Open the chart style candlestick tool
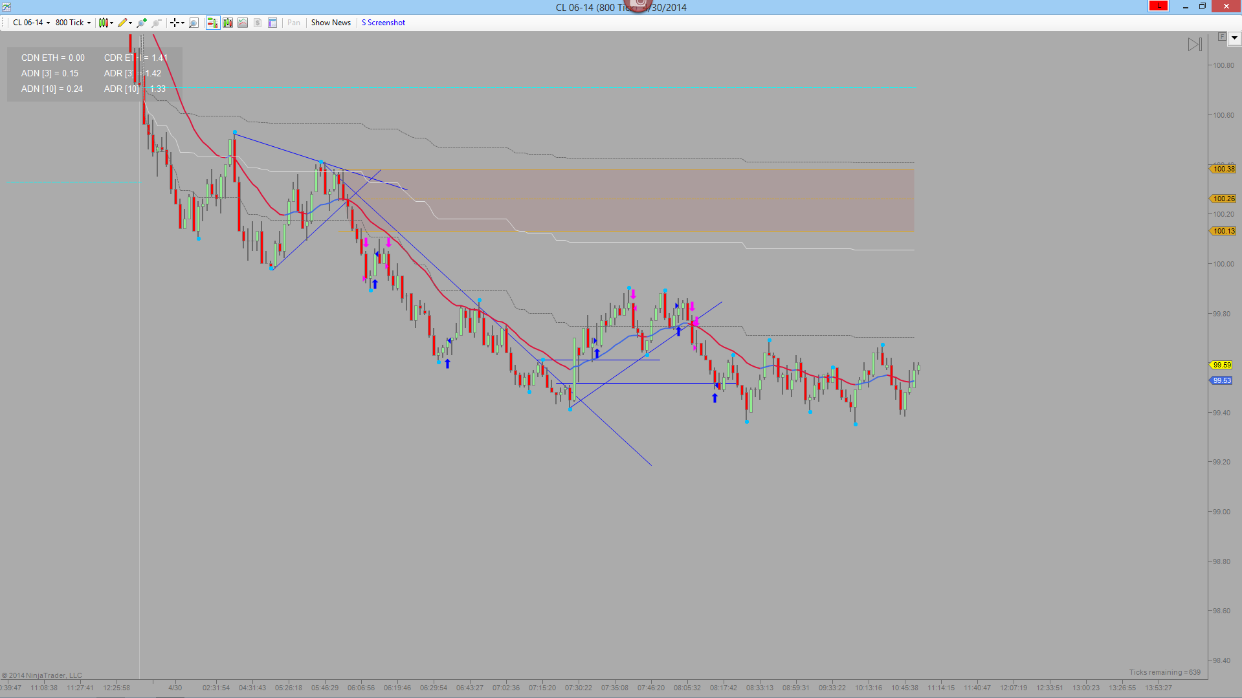The width and height of the screenshot is (1242, 698). click(103, 23)
